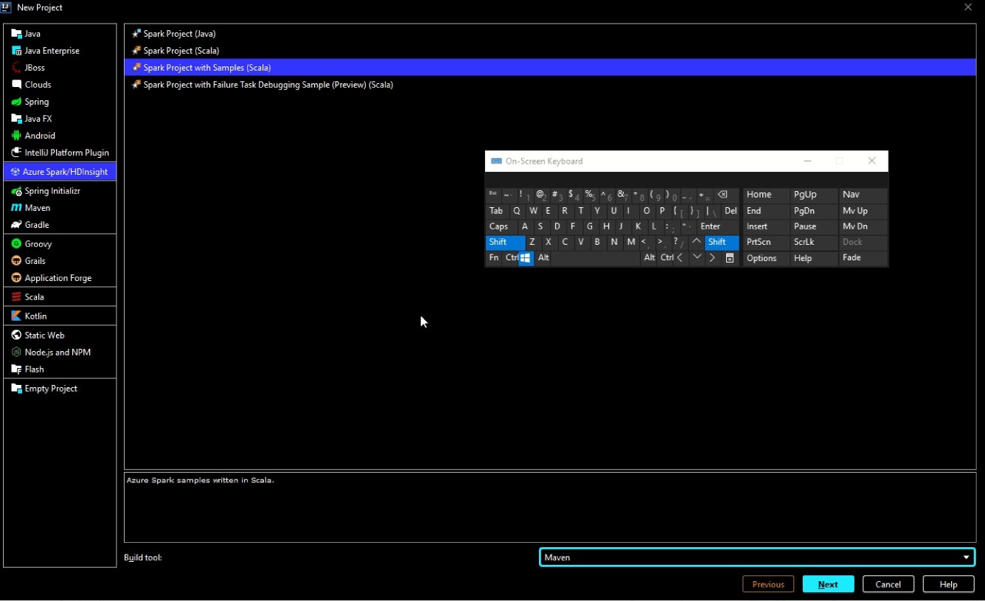
Task: Click the Node.js hexagon icon
Action: pos(16,352)
